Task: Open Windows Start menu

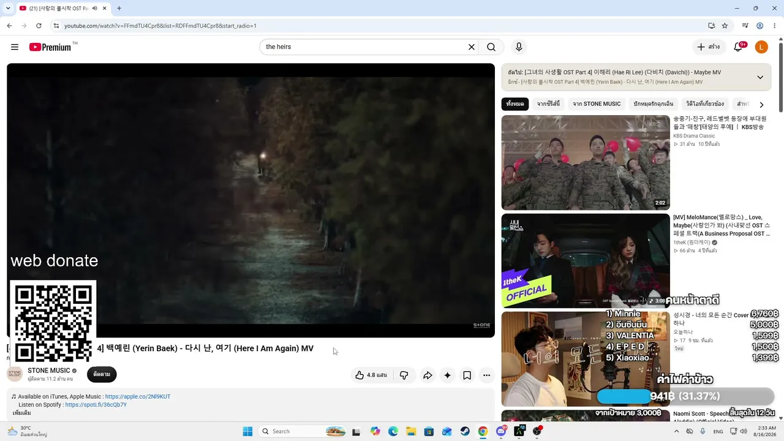Action: tap(247, 431)
